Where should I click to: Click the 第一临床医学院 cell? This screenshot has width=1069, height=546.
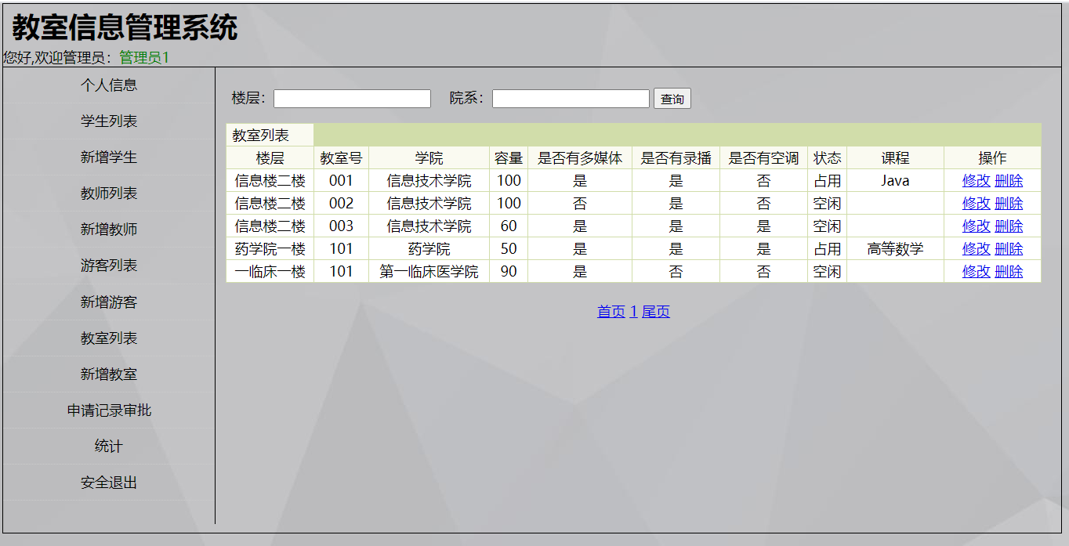click(x=429, y=272)
